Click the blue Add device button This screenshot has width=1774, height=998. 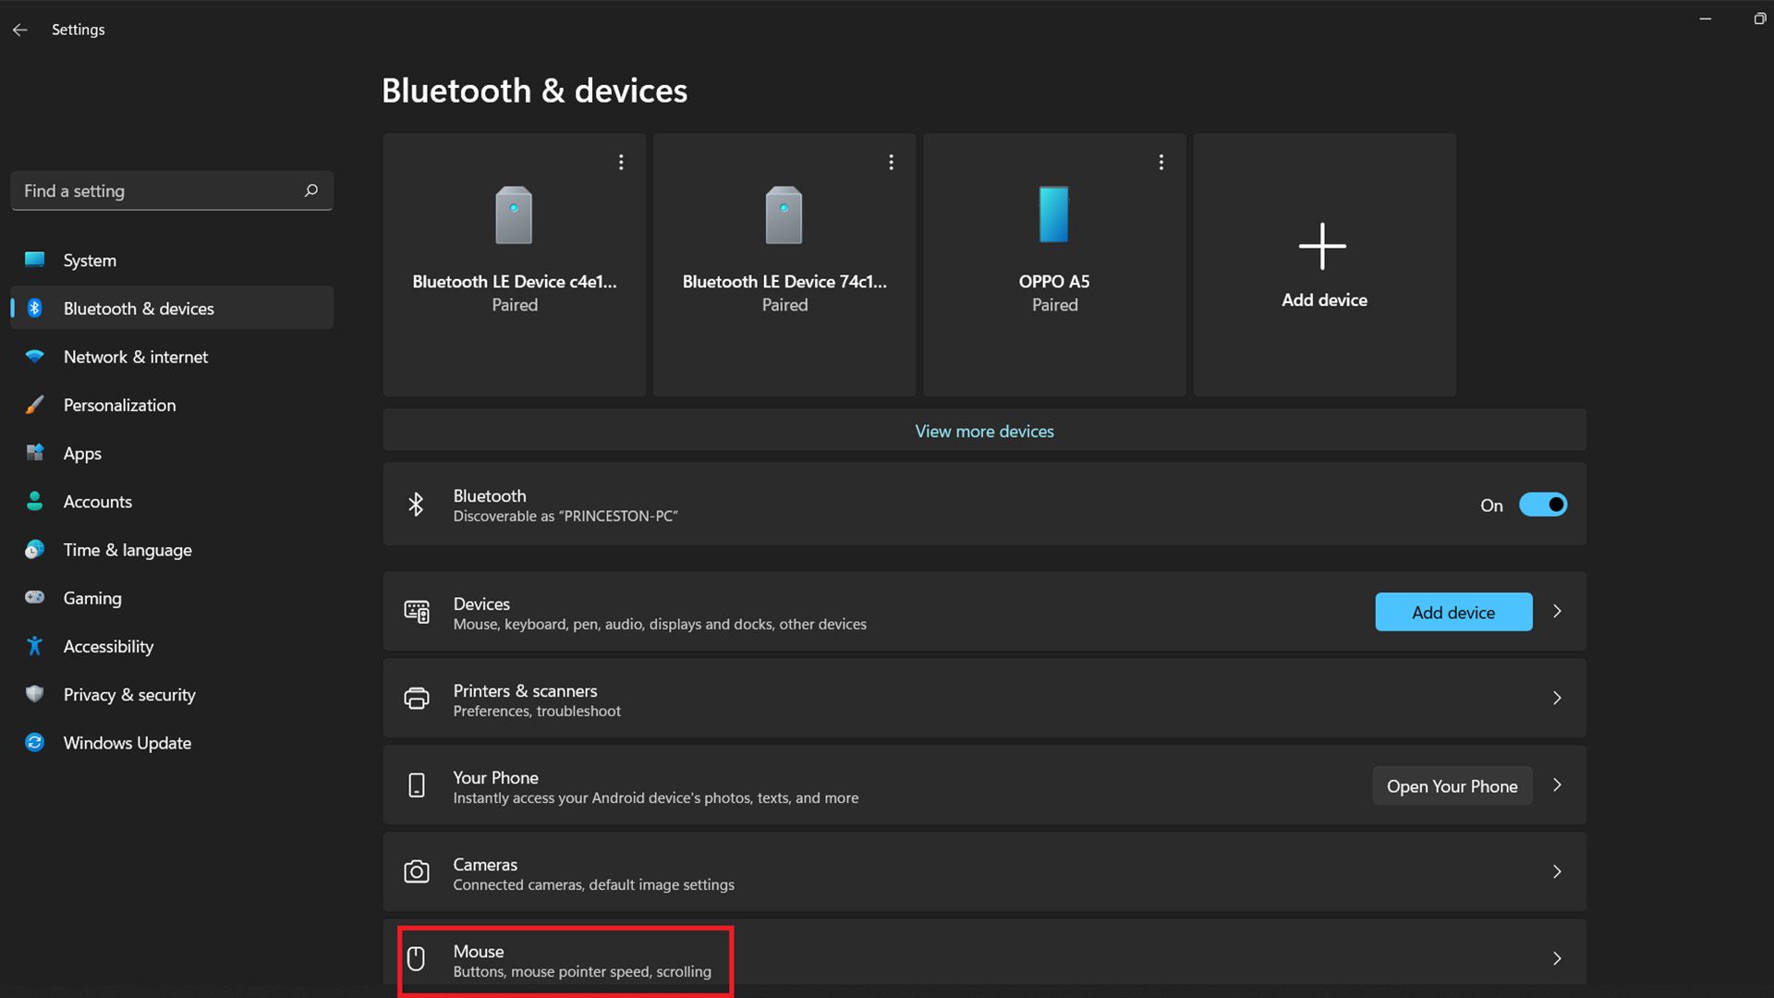click(x=1452, y=612)
